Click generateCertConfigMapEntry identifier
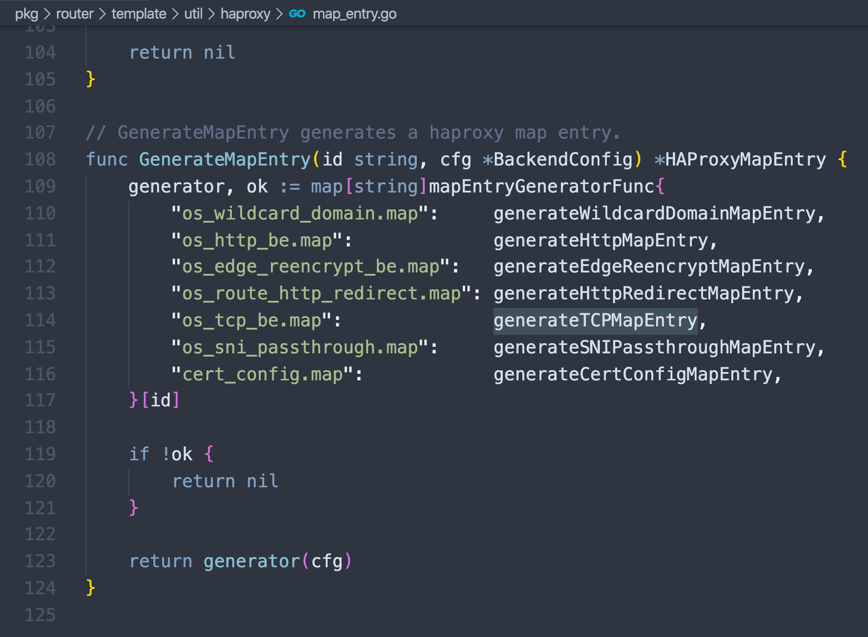This screenshot has height=637, width=868. pyautogui.click(x=633, y=374)
